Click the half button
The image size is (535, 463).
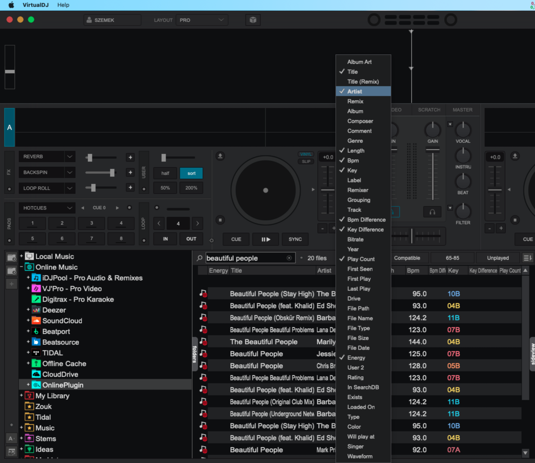point(165,173)
